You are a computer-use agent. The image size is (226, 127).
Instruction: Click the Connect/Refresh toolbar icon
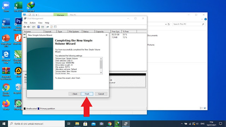tap(48, 27)
